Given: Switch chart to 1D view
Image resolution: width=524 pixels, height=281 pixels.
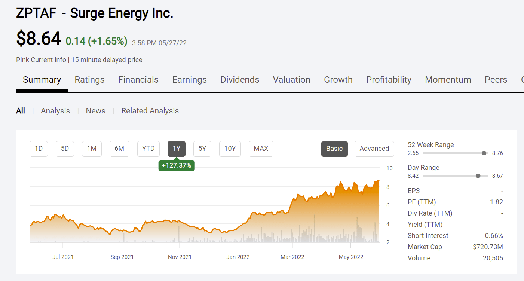Looking at the screenshot, I should 39,149.
